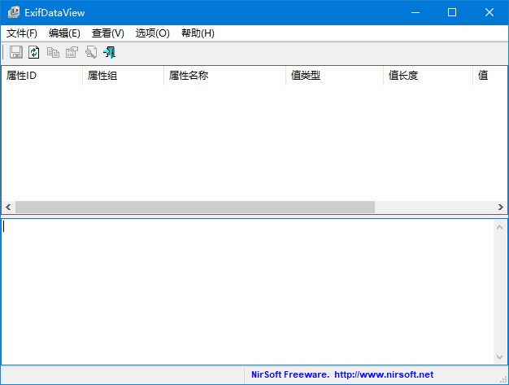Click the Copy selected items icon
The image size is (509, 385).
click(53, 53)
